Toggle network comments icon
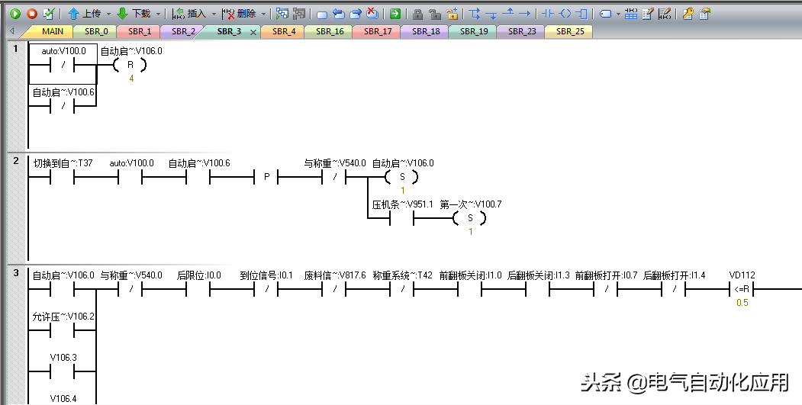This screenshot has height=405, width=802. click(x=665, y=14)
